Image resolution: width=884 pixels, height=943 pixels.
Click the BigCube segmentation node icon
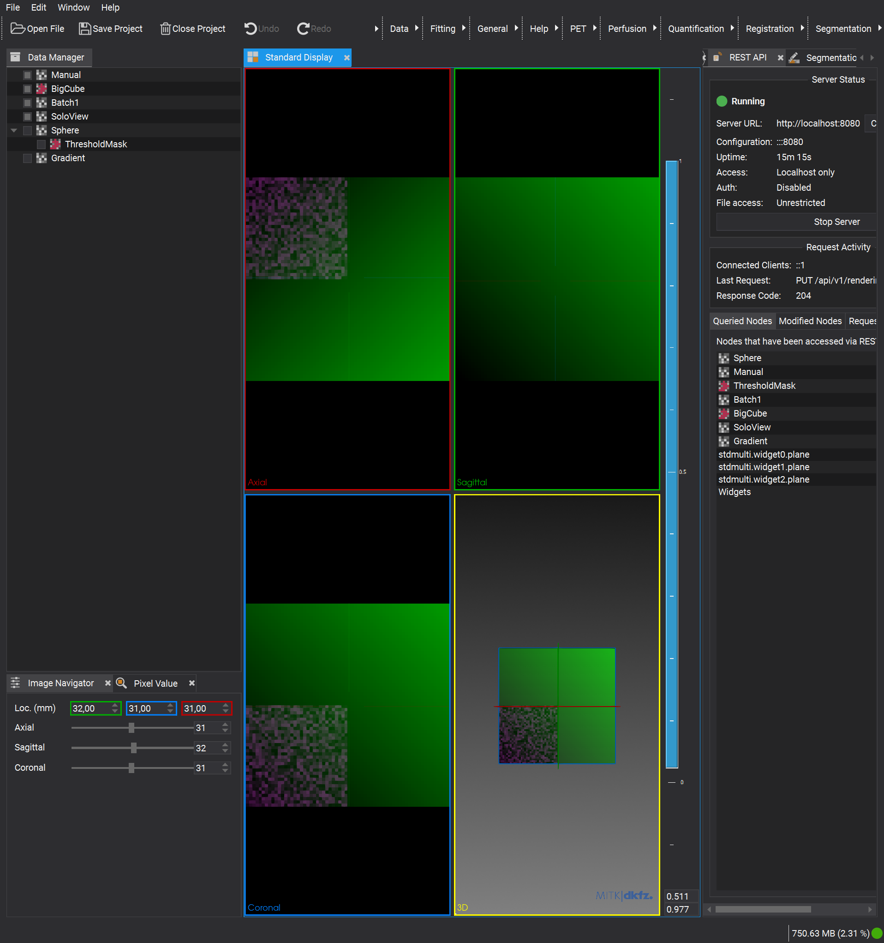point(42,89)
